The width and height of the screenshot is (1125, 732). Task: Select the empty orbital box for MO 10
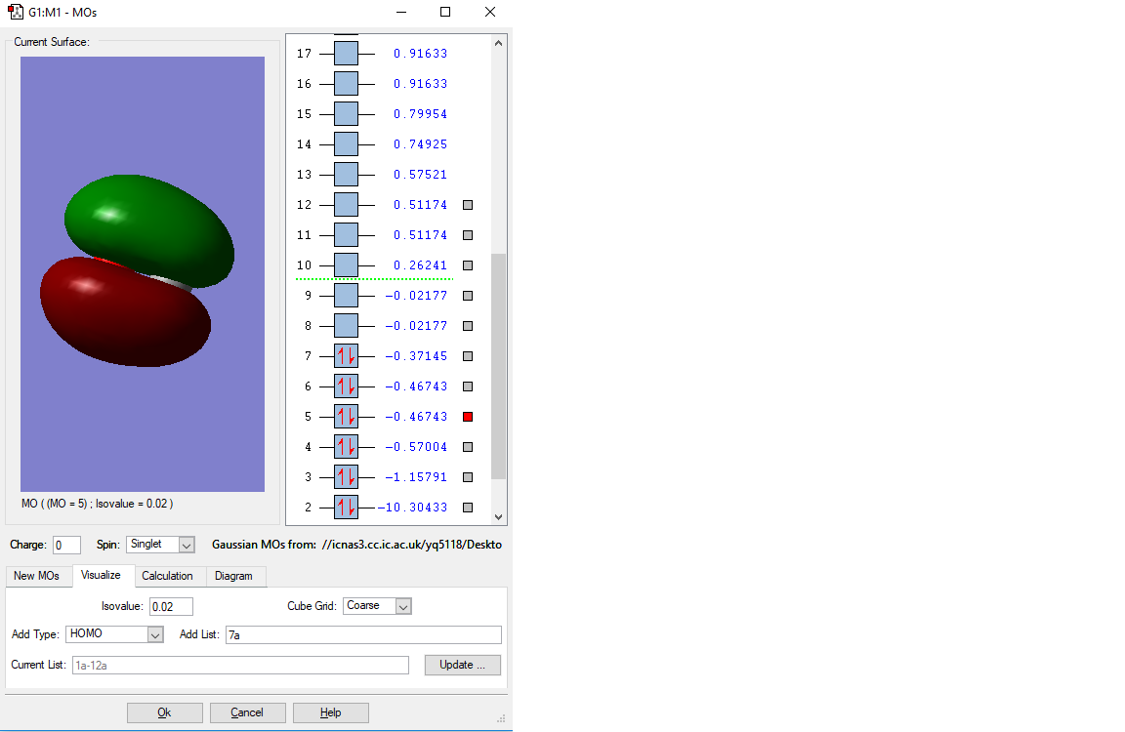tap(346, 264)
